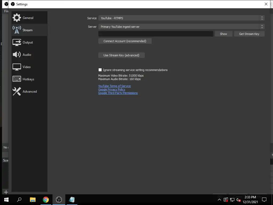Switch to General settings tab
The width and height of the screenshot is (273, 205).
(29, 18)
